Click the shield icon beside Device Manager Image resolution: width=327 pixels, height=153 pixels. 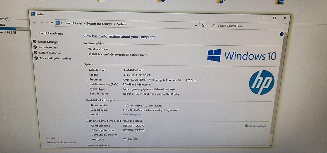tap(35, 42)
